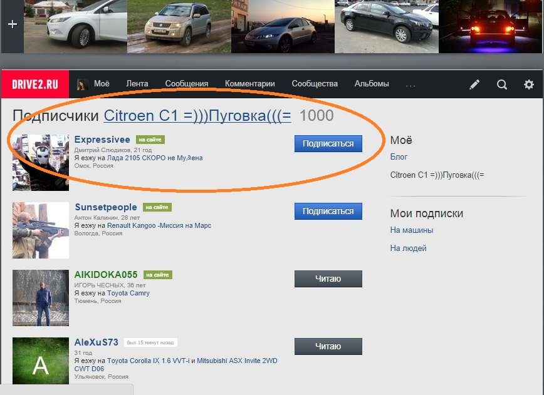Click Читаю button for AIKIDOKA055
544x395 pixels.
(328, 279)
